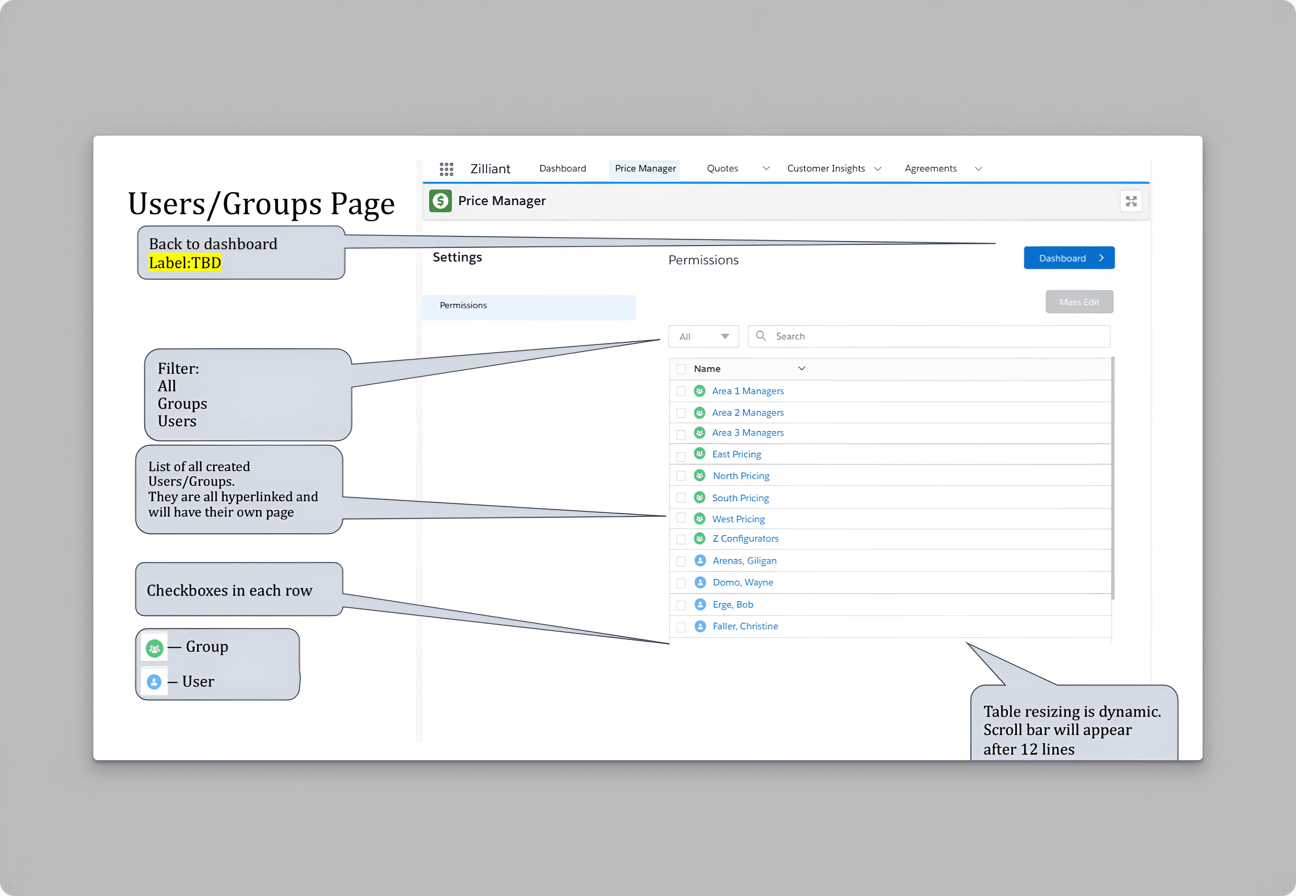Check the select-all checkbox in Name header
Viewport: 1296px width, 896px height.
coord(681,369)
